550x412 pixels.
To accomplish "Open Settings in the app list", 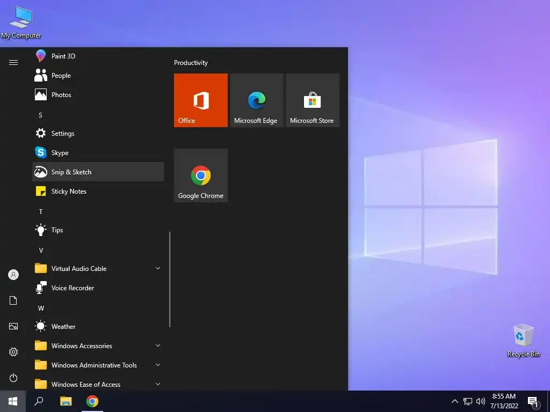I will pyautogui.click(x=98, y=133).
